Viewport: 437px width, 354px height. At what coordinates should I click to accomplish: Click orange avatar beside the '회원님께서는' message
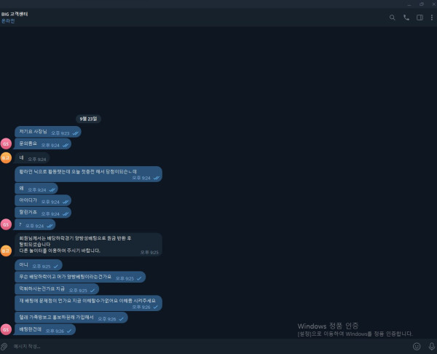coord(6,251)
